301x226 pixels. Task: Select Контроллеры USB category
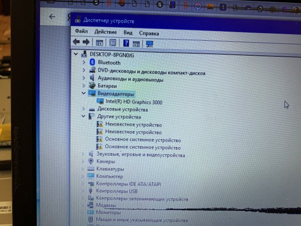(x=116, y=191)
